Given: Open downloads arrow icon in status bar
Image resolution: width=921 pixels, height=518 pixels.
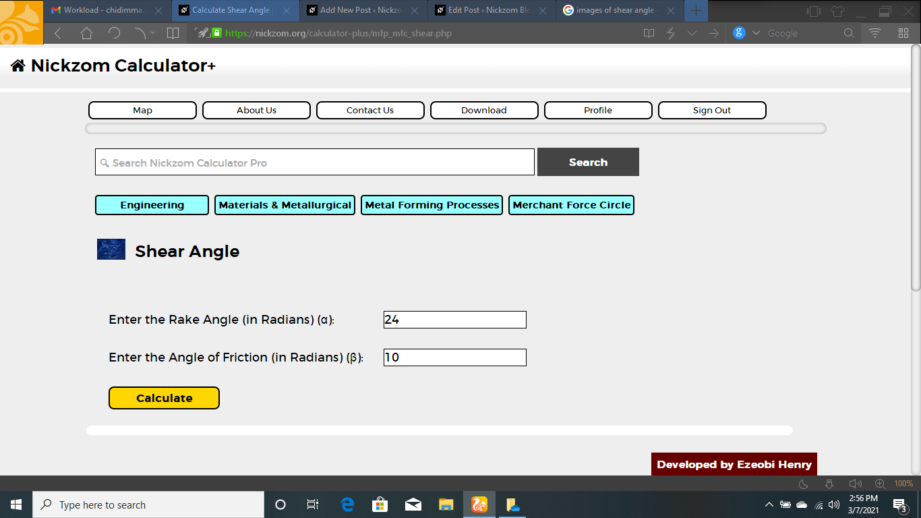Looking at the screenshot, I should point(829,484).
